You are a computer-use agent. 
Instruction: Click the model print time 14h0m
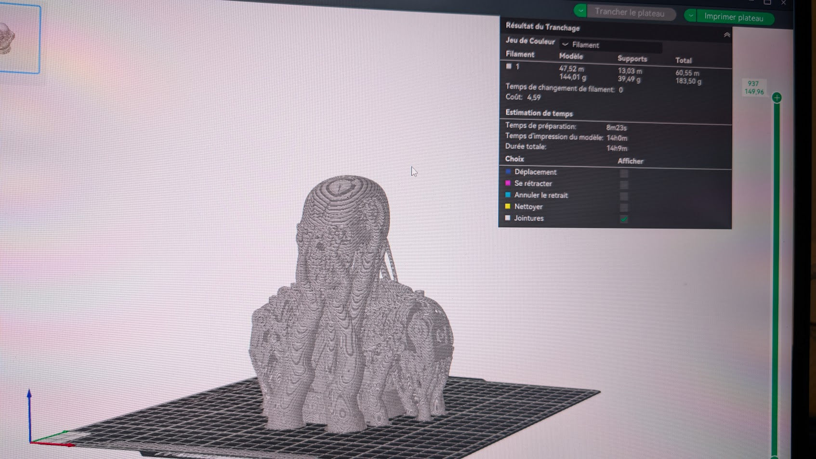tap(617, 138)
